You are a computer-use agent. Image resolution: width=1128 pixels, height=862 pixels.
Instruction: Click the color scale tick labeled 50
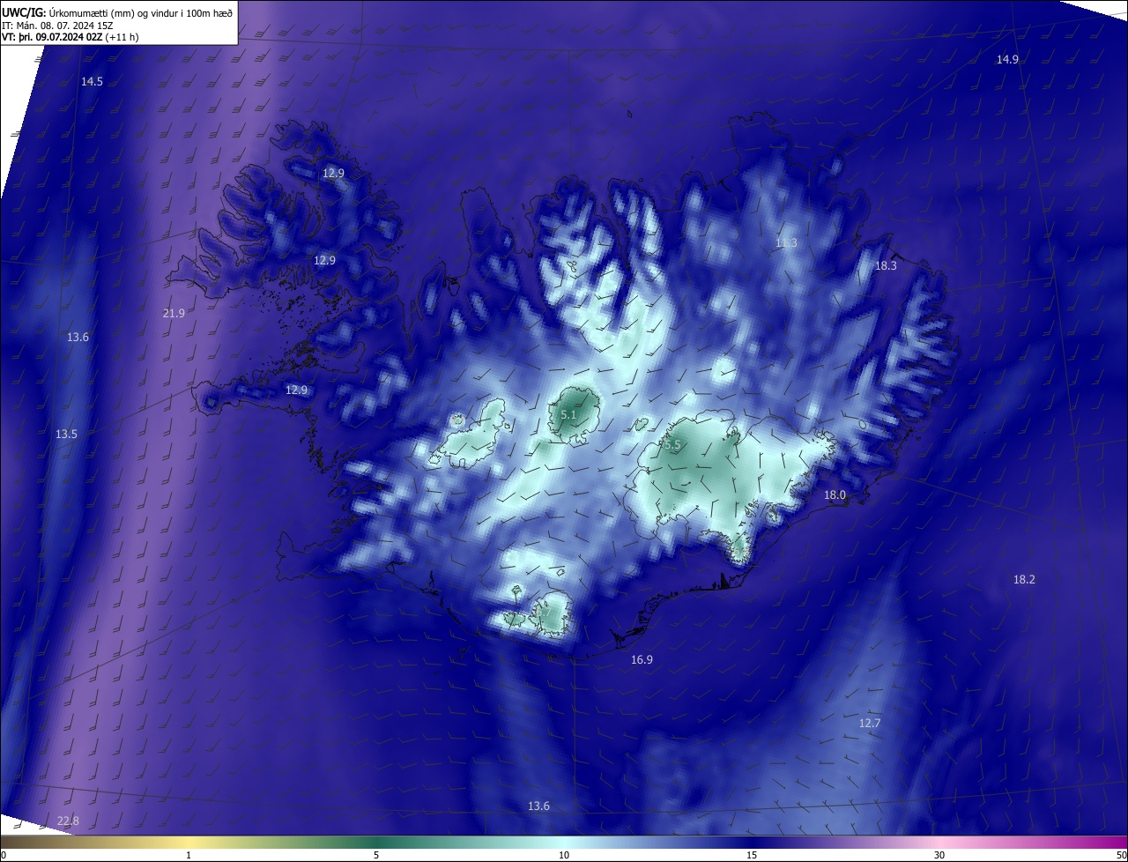click(x=1121, y=855)
